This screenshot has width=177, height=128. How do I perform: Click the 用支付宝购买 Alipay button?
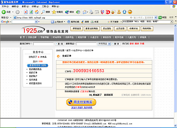point(81,102)
